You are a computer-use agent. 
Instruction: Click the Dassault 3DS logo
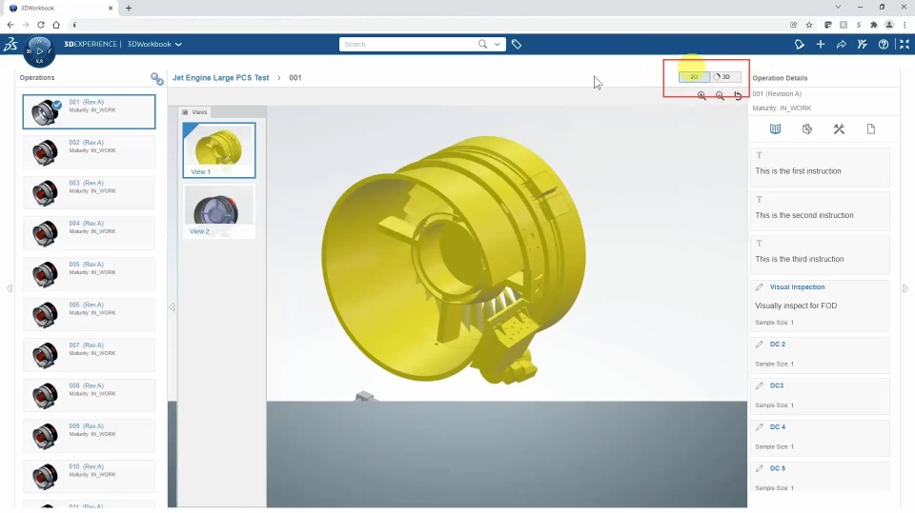(x=10, y=45)
